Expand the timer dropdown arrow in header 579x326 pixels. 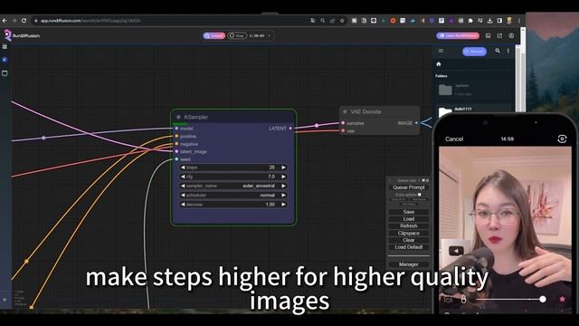click(x=270, y=35)
